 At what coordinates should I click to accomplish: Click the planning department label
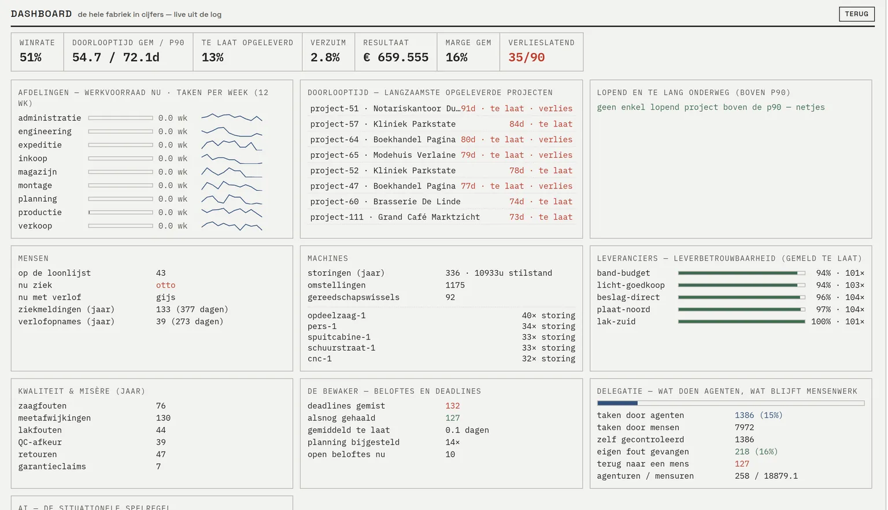(x=38, y=199)
